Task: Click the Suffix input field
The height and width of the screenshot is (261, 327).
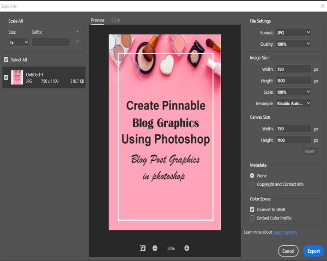Action: [x=51, y=42]
